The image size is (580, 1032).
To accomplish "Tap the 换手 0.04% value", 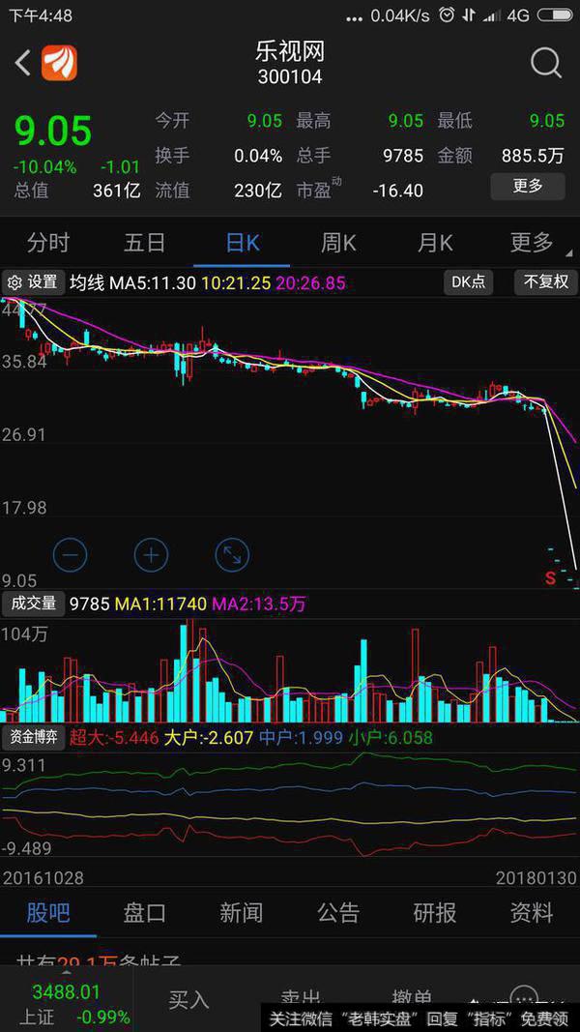I will [x=258, y=156].
